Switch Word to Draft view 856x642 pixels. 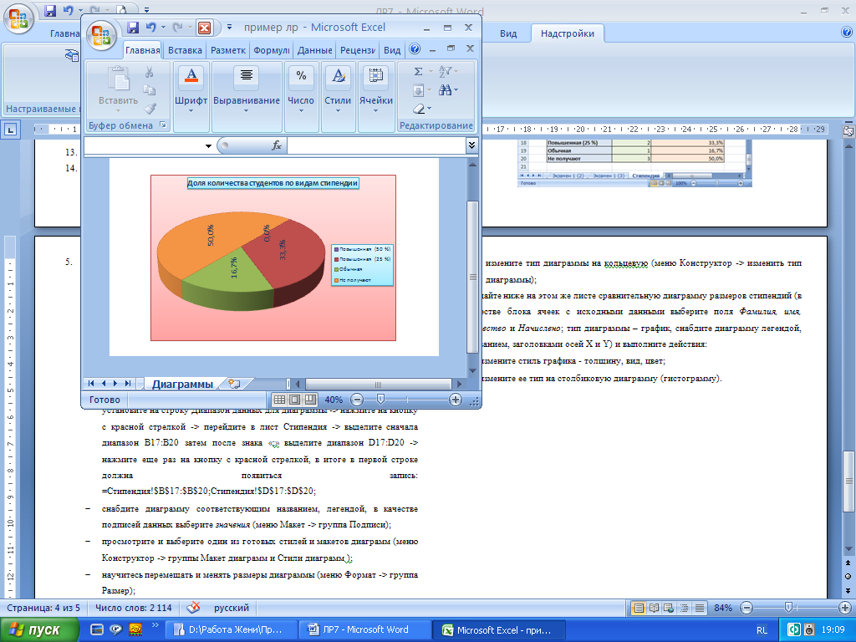(700, 608)
